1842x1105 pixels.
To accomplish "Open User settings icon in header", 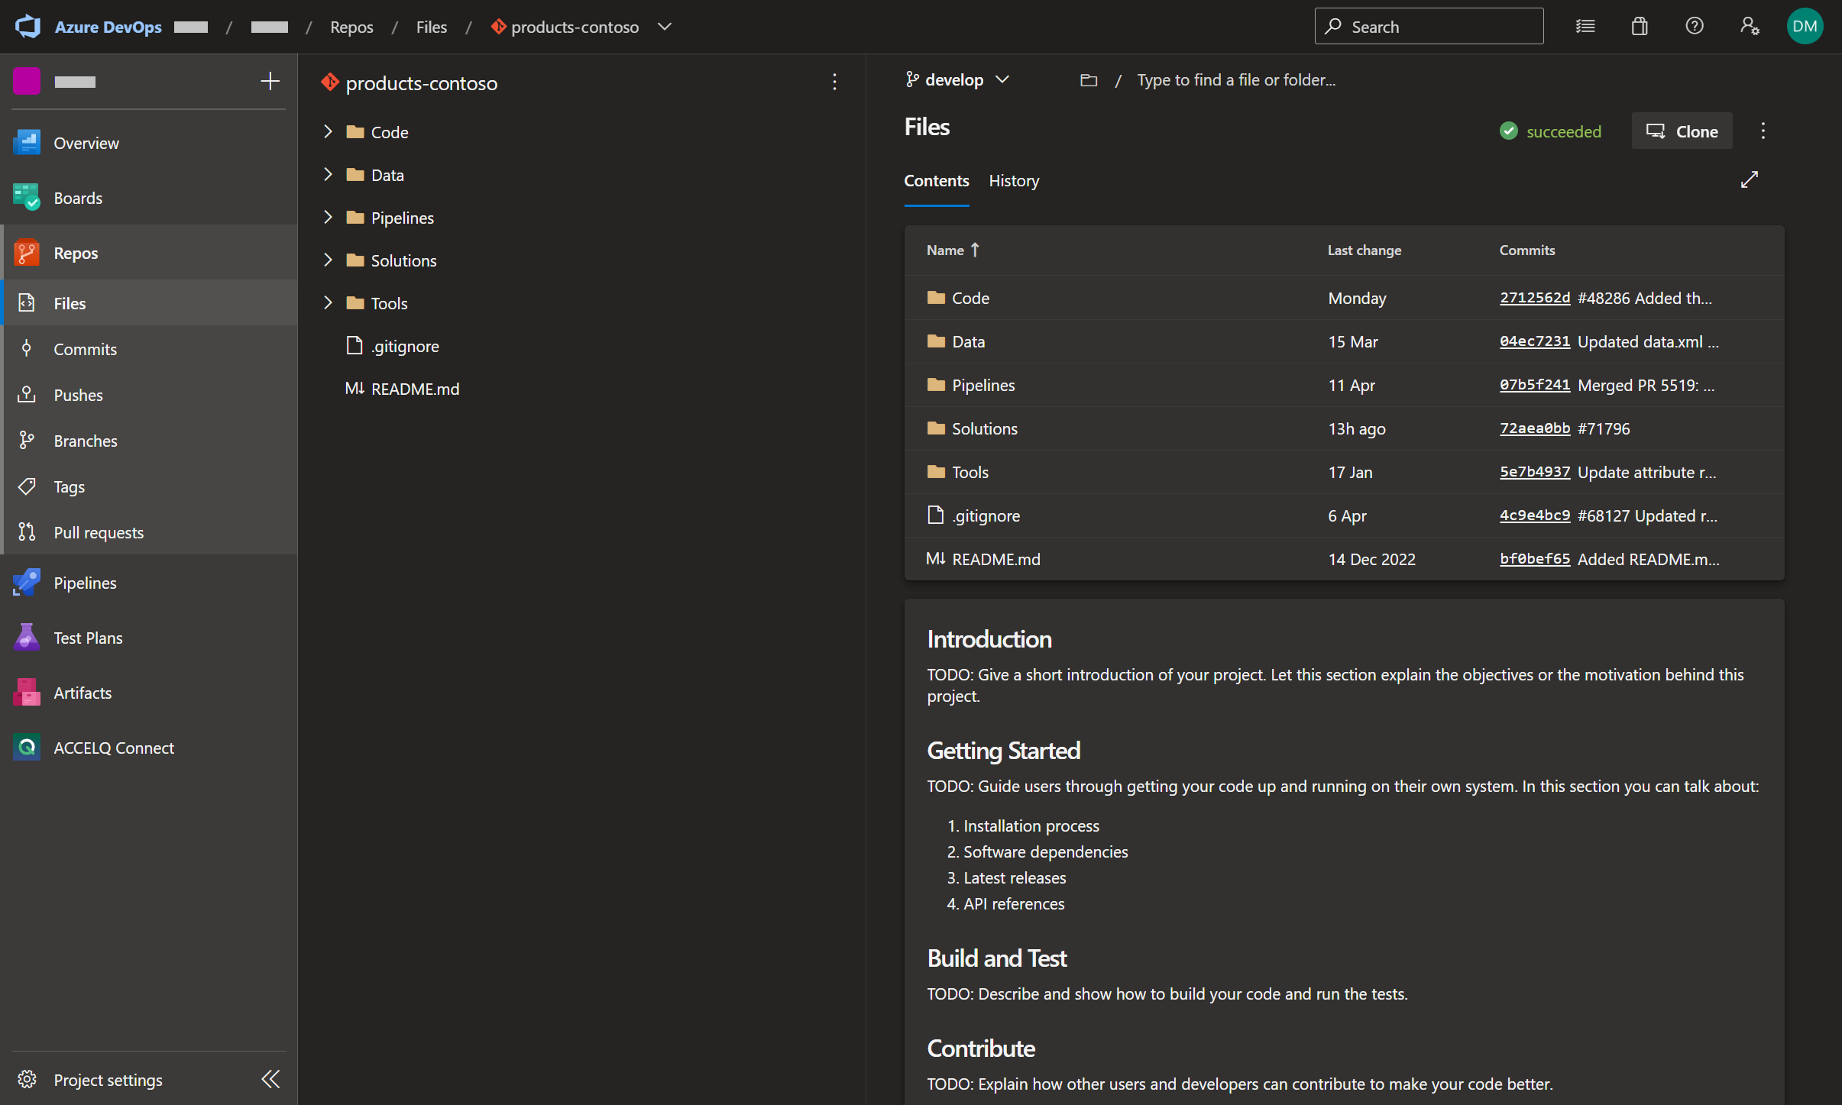I will pyautogui.click(x=1750, y=27).
